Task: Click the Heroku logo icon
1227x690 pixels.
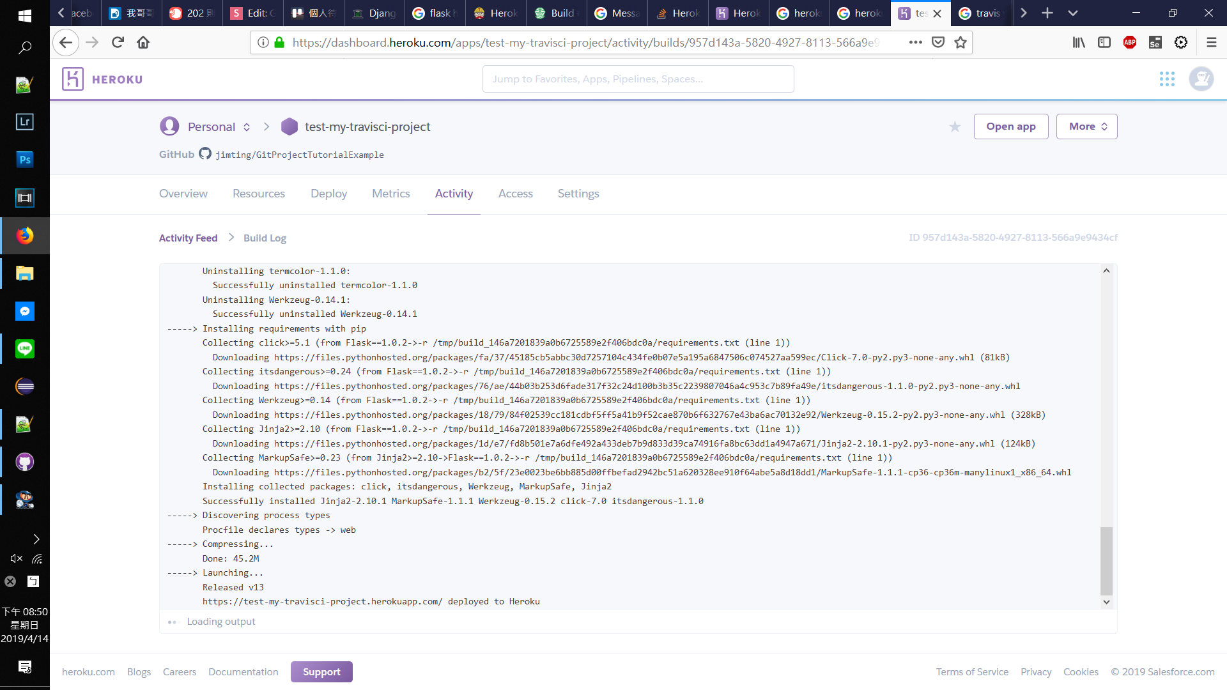Action: click(x=73, y=79)
